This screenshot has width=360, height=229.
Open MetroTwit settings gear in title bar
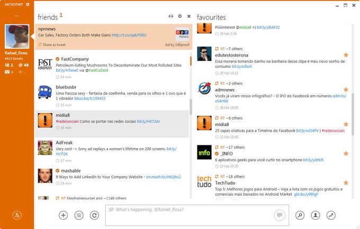(x=28, y=4)
